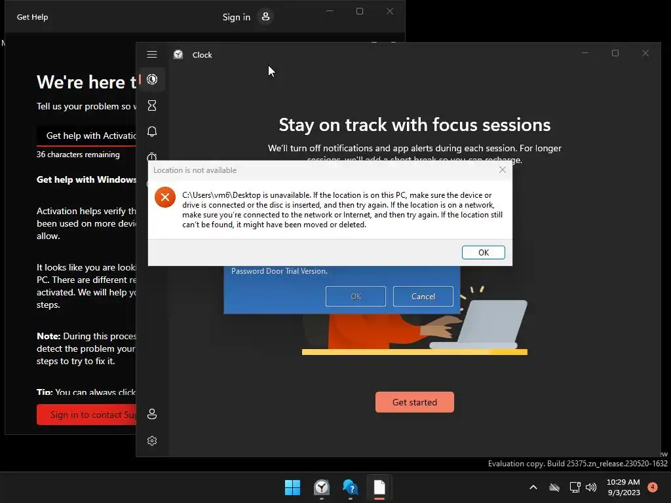
Task: Click the account avatar icon in Get Help
Action: [x=266, y=16]
